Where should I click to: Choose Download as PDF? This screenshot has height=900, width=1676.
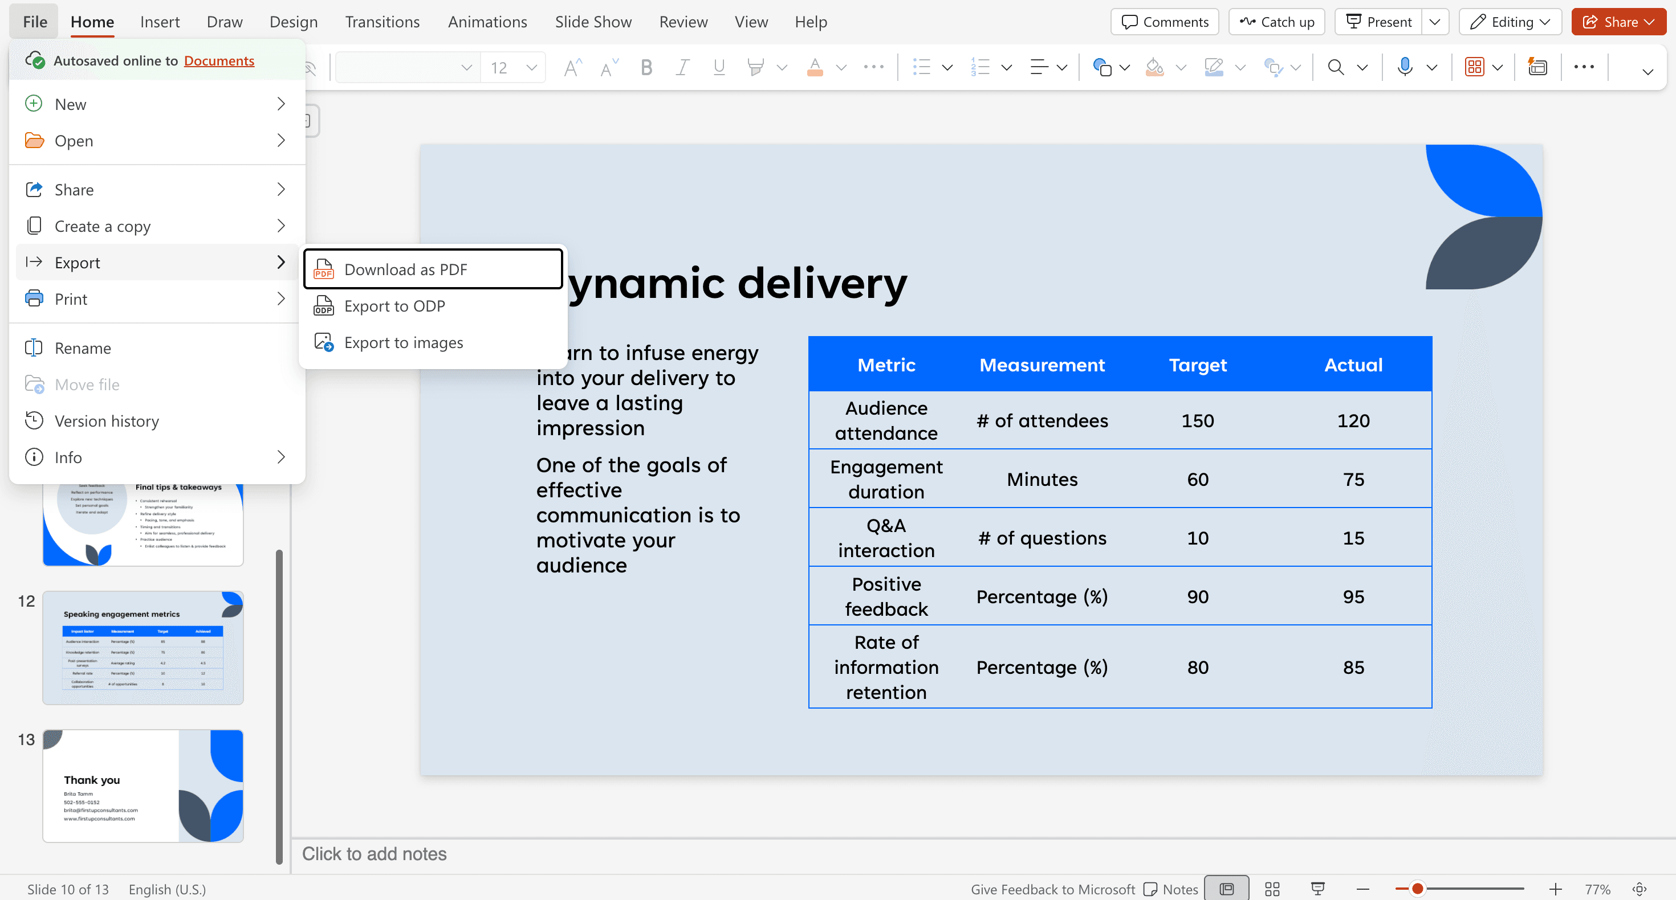pos(433,268)
